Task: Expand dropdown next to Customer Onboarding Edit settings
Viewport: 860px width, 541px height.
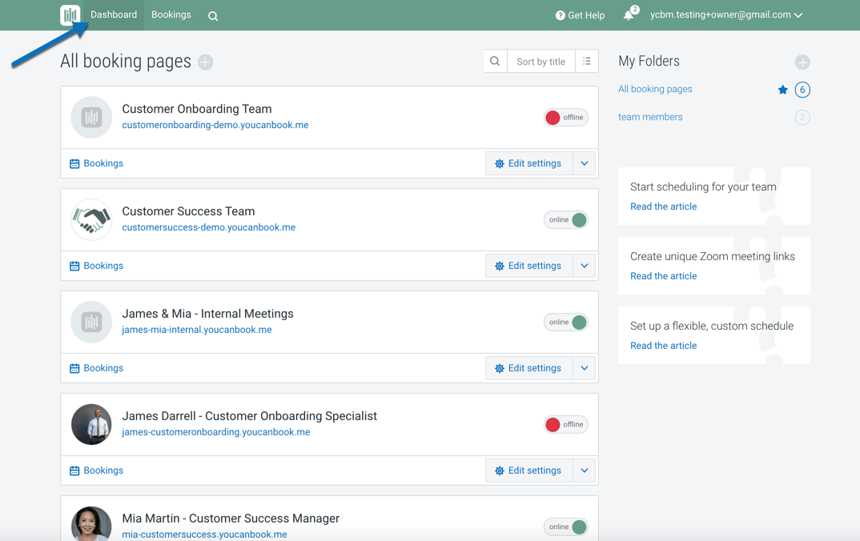Action: [x=585, y=163]
